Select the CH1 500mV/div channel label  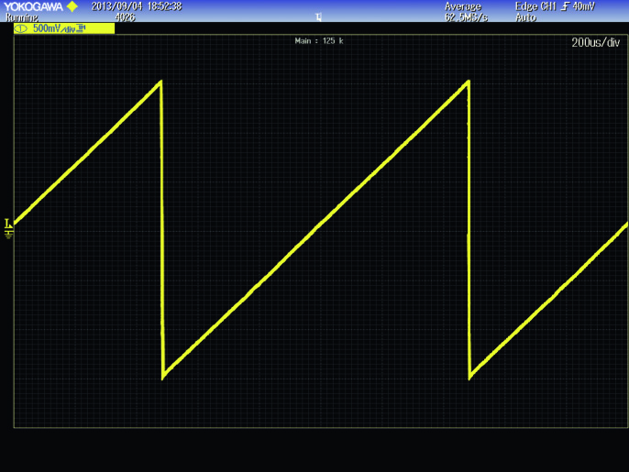(64, 28)
